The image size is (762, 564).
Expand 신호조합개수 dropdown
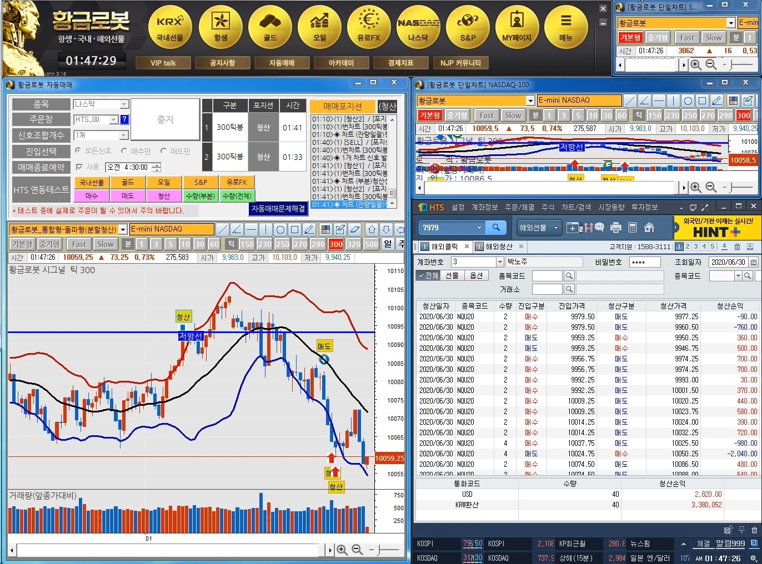coord(124,135)
